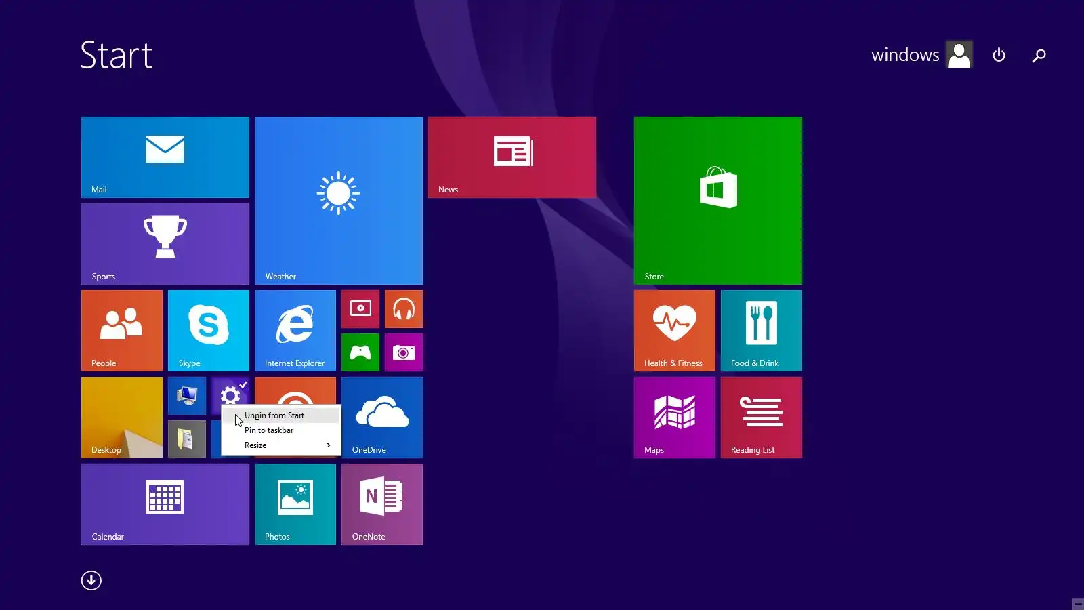Click the power options icon

999,55
